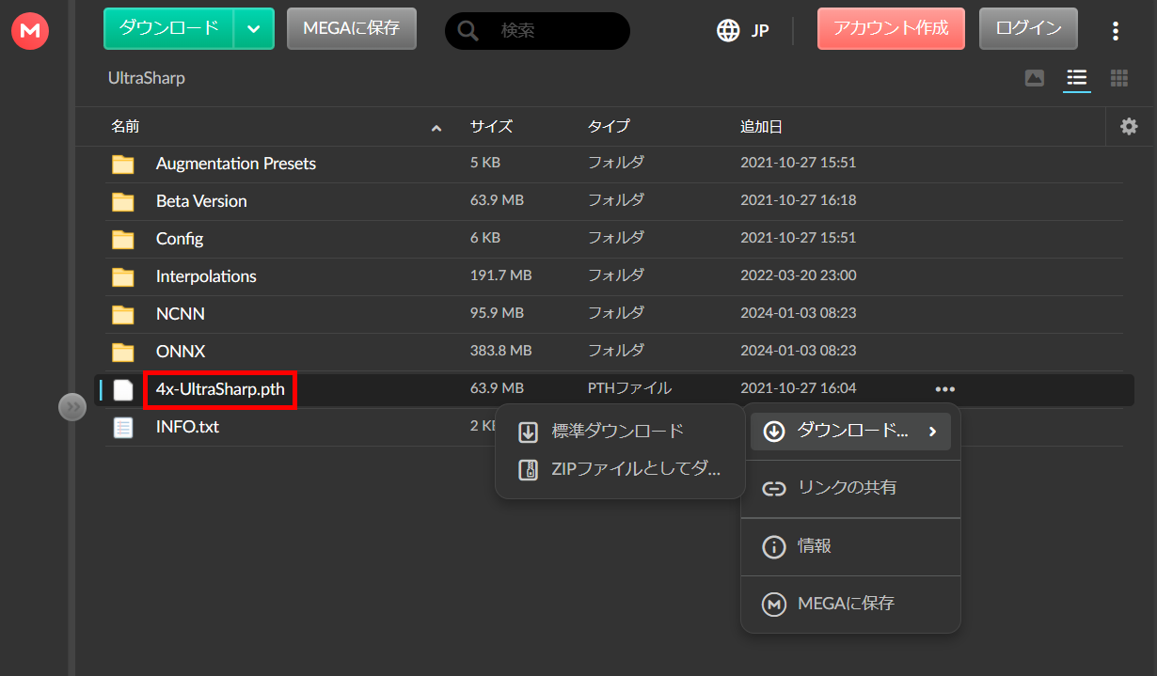The height and width of the screenshot is (676, 1157).
Task: Click the ログイン button
Action: 1027,29
